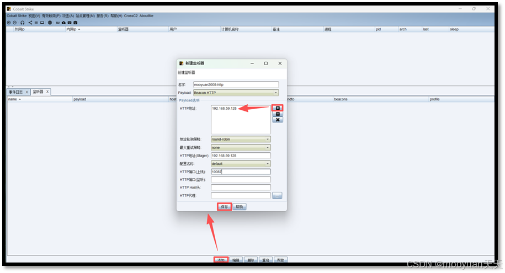This screenshot has width=505, height=273.
Task: Sort sessions by 备注 column
Action: 297,29
